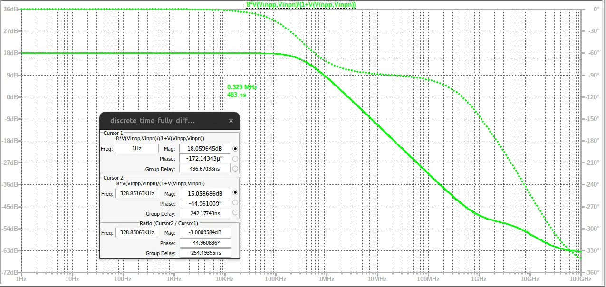This screenshot has height=287, width=606.
Task: Click the 100GHz frequency axis label
Action: pos(580,279)
